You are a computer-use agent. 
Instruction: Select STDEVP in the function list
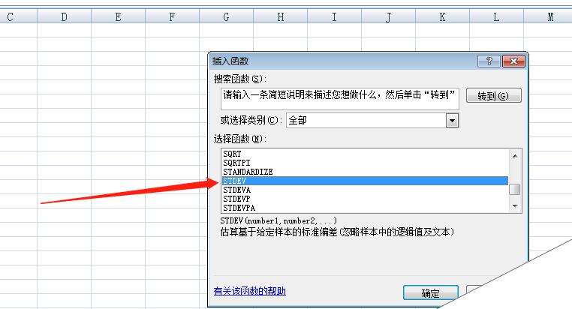click(365, 199)
